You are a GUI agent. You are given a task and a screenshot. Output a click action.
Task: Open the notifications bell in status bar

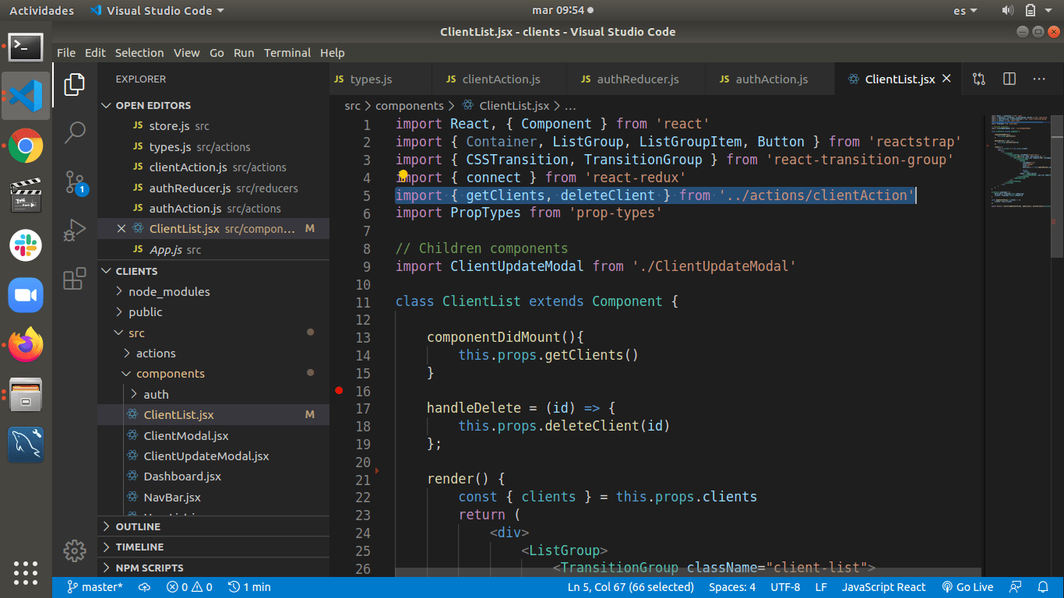[1043, 587]
